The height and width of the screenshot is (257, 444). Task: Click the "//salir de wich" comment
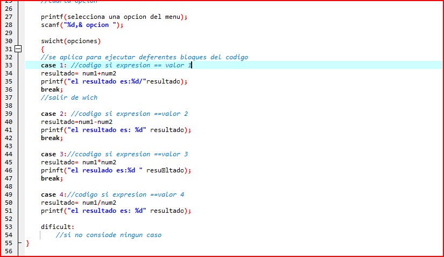click(69, 98)
